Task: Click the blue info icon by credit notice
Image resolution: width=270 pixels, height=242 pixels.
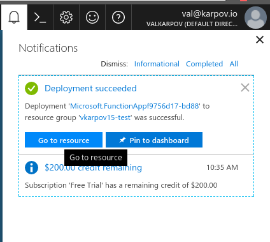Action: 31,167
